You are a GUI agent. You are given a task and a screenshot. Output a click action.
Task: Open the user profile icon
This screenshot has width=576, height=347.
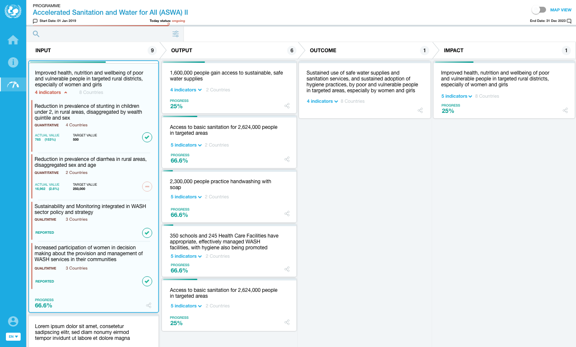(x=13, y=321)
